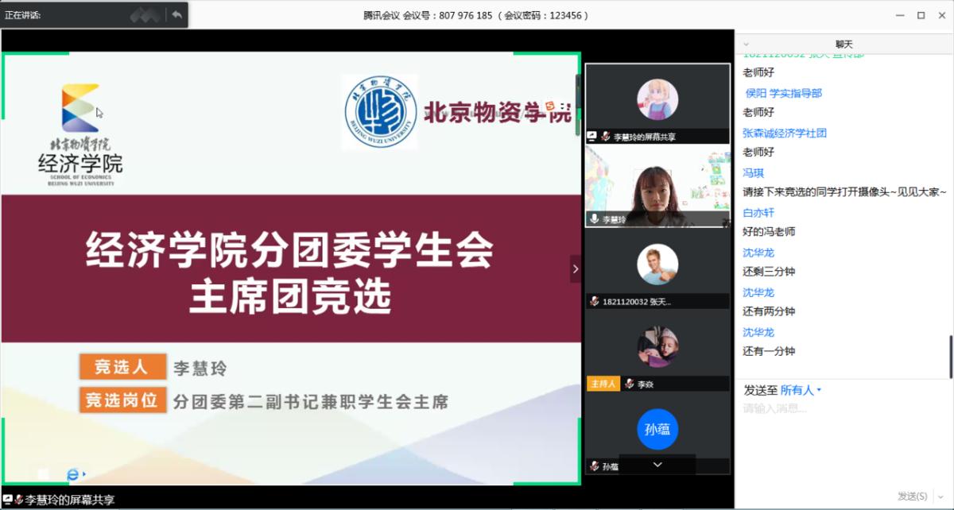Maximize the Tencent Meeting window
Image resolution: width=954 pixels, height=510 pixels.
[921, 15]
